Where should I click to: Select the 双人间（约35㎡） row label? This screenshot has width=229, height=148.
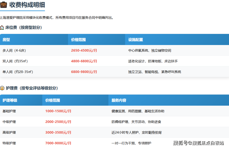click(x=15, y=61)
